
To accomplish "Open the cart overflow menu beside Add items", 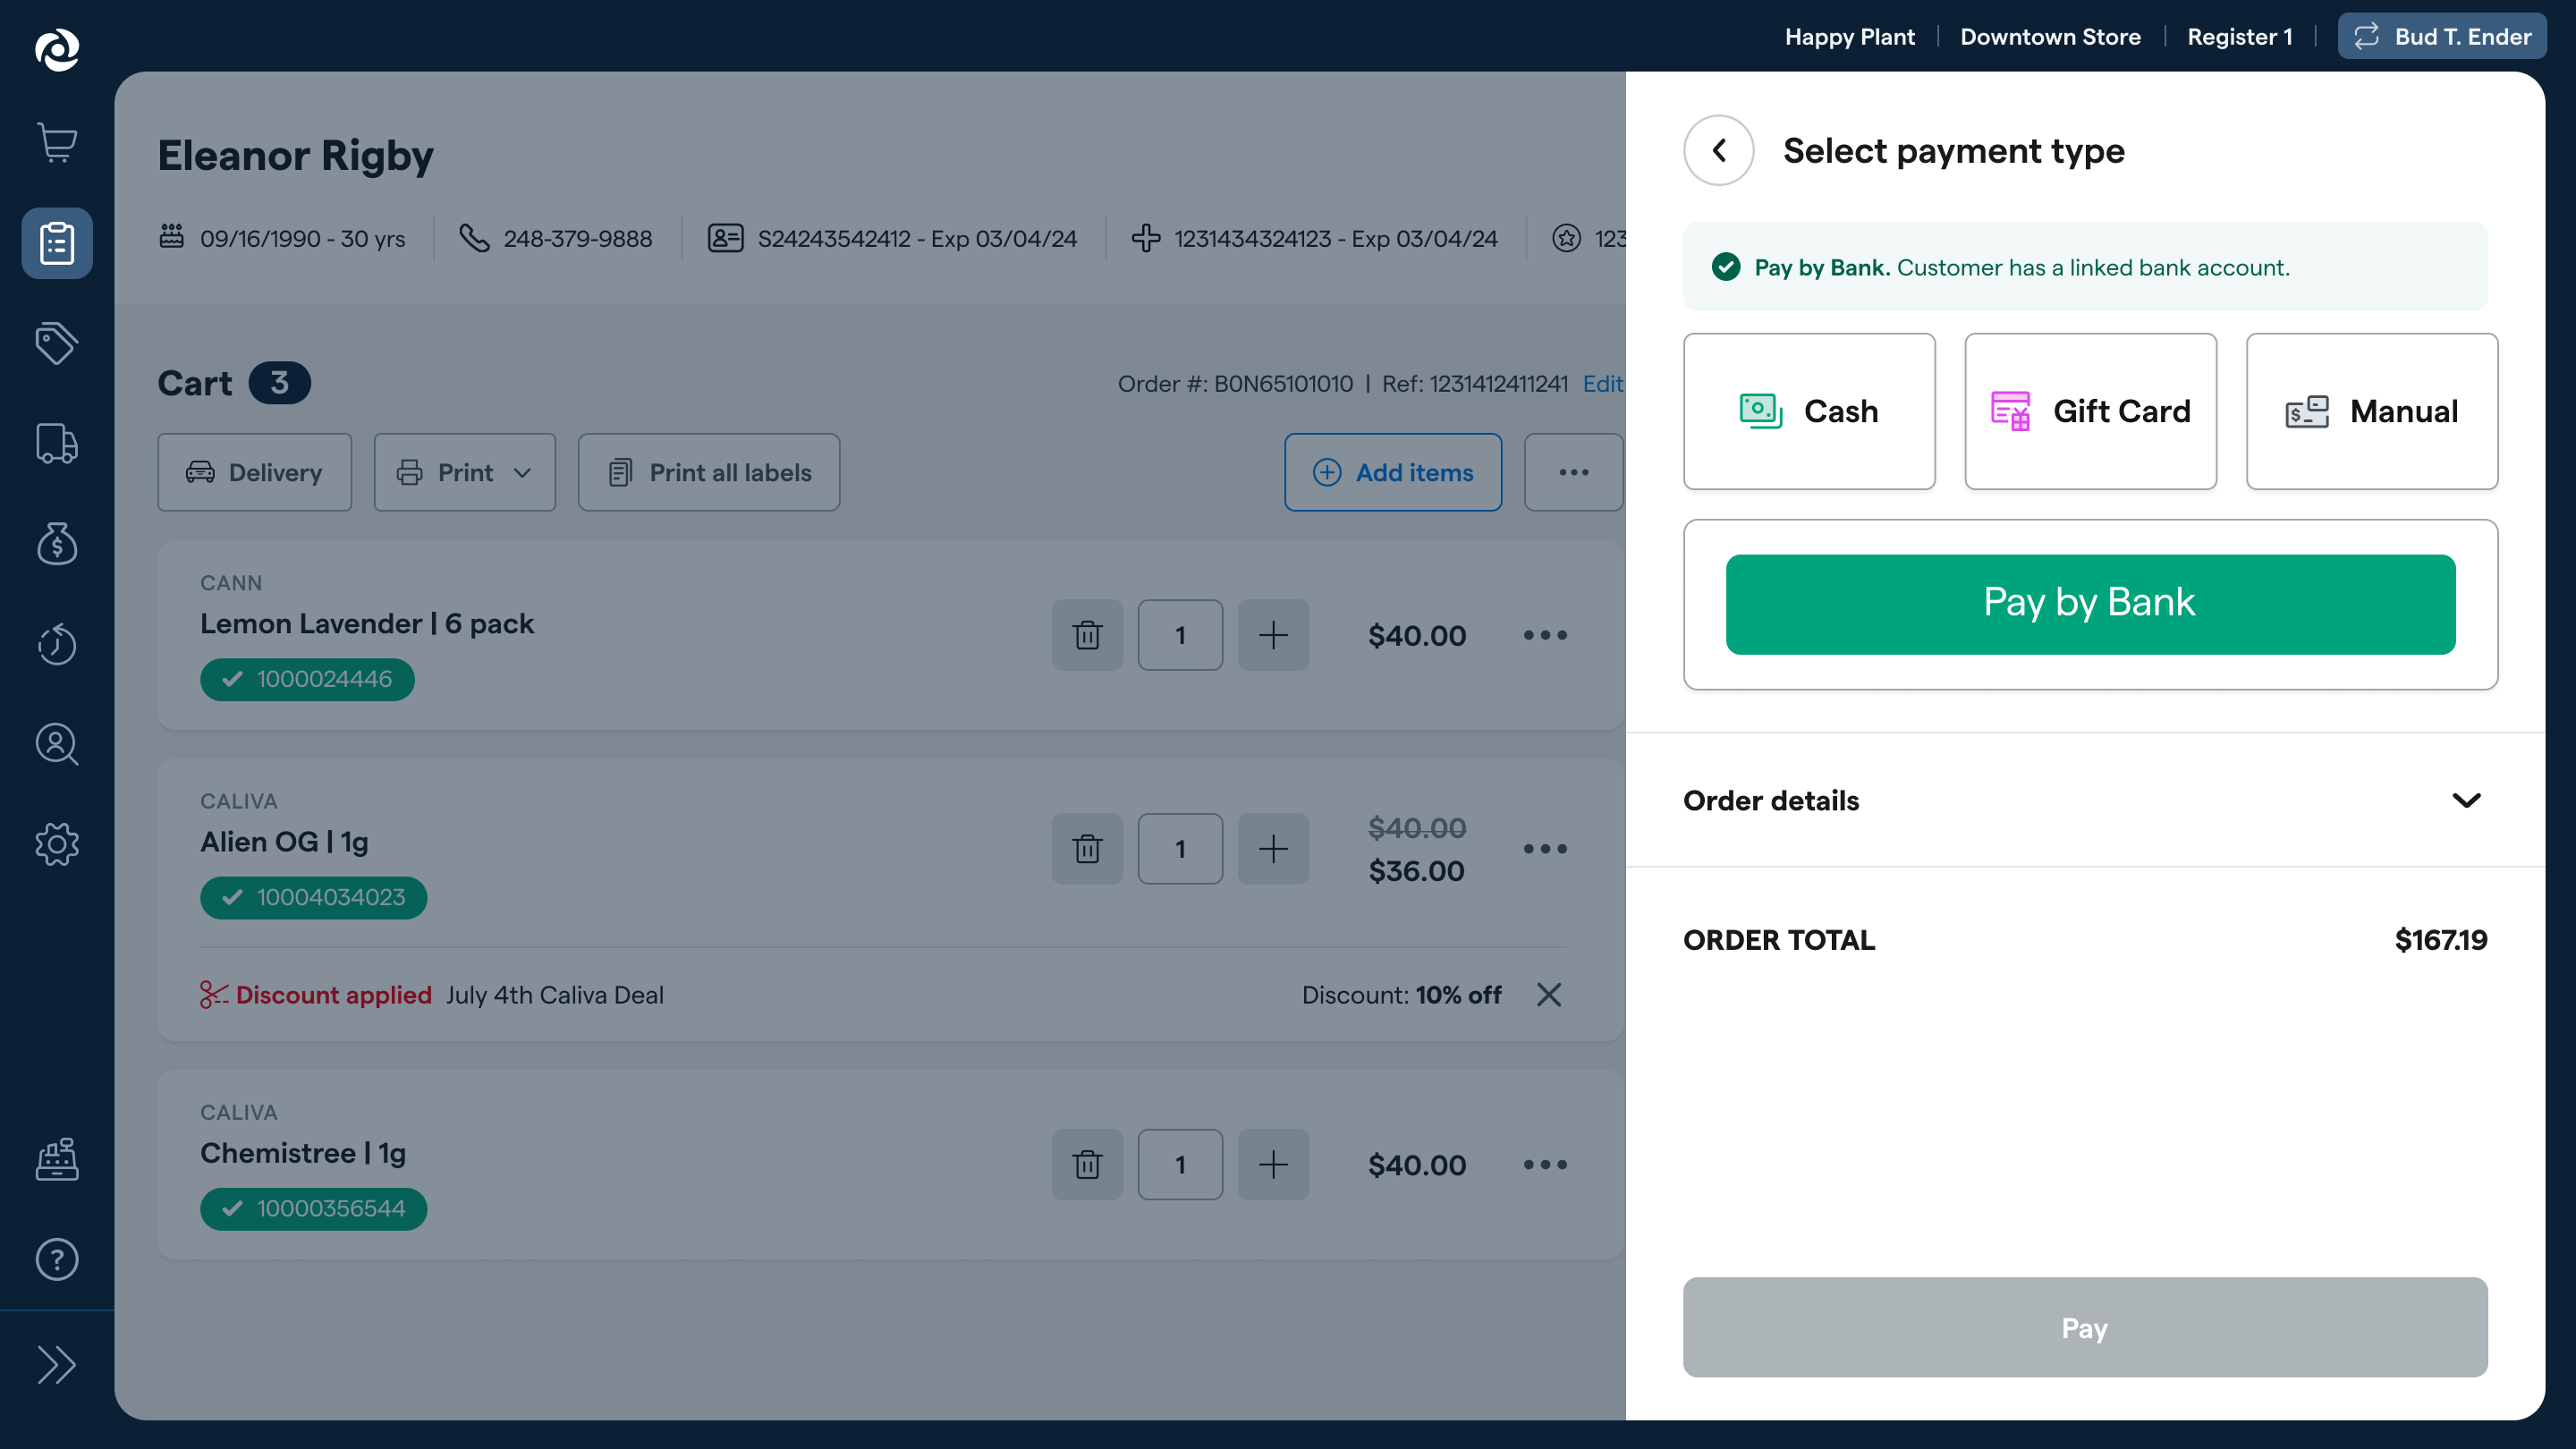I will tap(1573, 472).
